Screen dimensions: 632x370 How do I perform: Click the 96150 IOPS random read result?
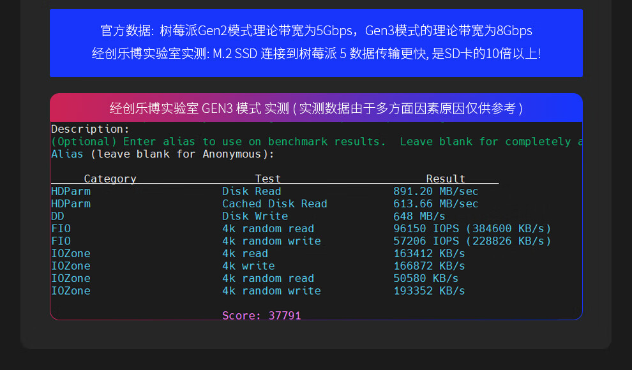pyautogui.click(x=472, y=228)
